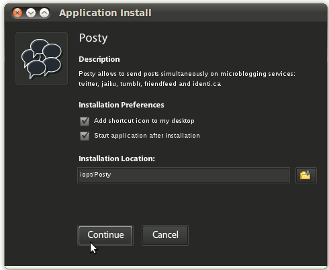Click the Installation Preferences heading

[x=122, y=105]
